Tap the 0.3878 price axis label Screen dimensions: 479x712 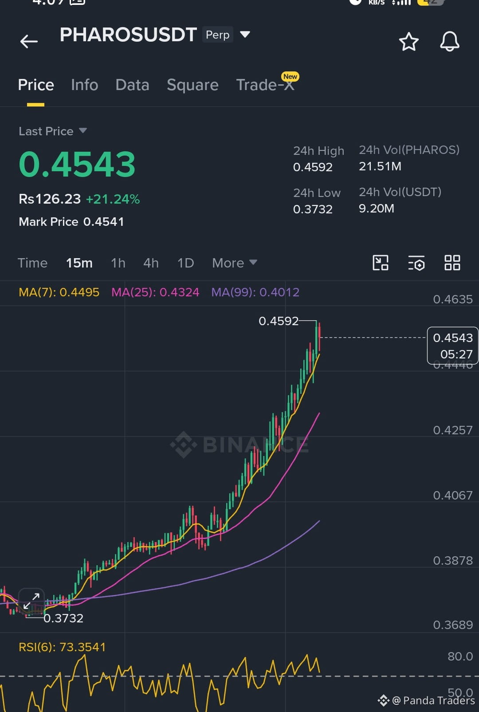point(453,560)
